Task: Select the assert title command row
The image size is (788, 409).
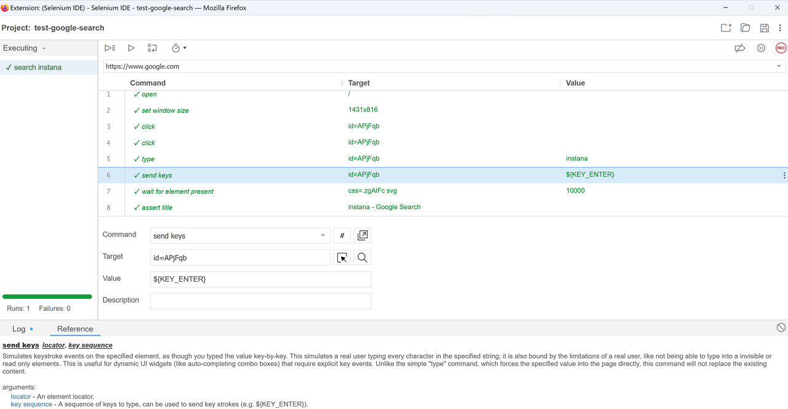Action: tap(443, 207)
